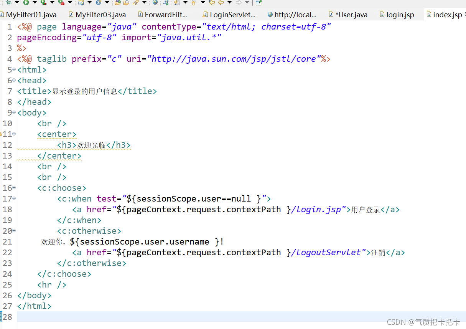The height and width of the screenshot is (329, 466).
Task: Open the LoginServlet... editor tab
Action: point(229,15)
